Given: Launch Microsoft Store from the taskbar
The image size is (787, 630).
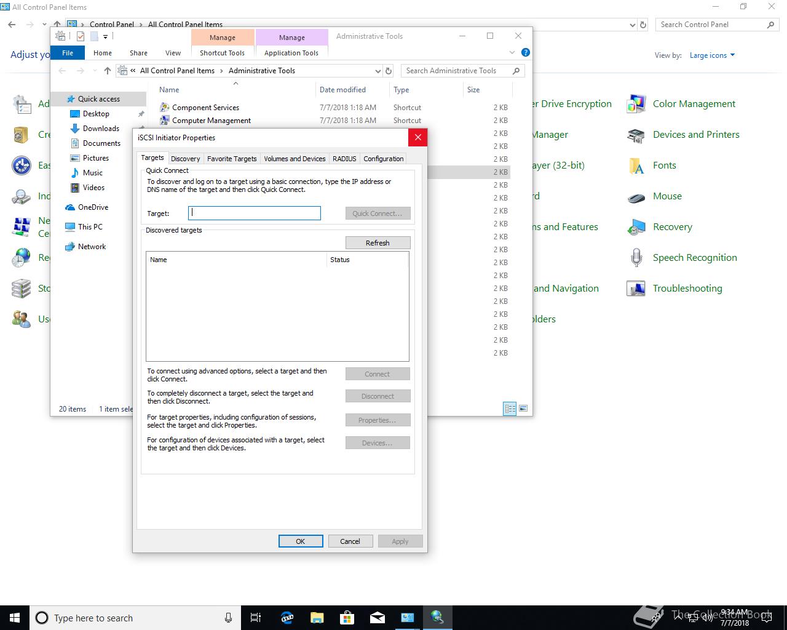Looking at the screenshot, I should [x=347, y=618].
